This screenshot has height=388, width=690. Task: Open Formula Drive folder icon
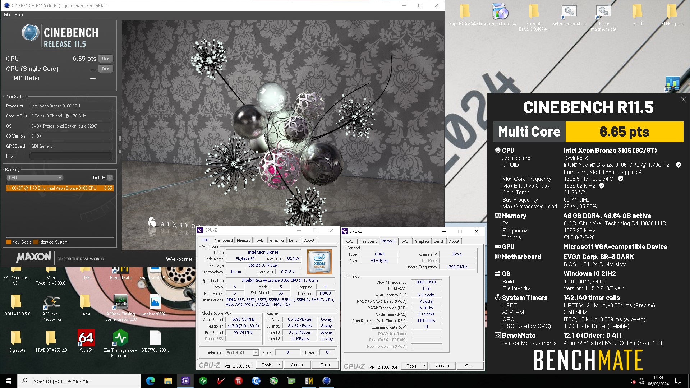click(x=534, y=17)
